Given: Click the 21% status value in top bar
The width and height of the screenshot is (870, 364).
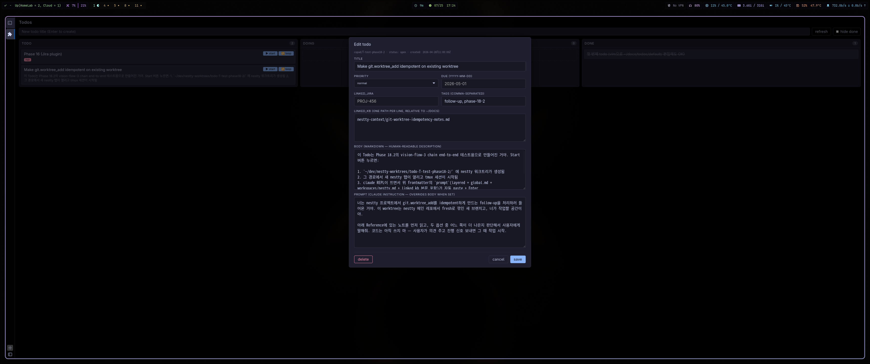Looking at the screenshot, I should point(83,5).
